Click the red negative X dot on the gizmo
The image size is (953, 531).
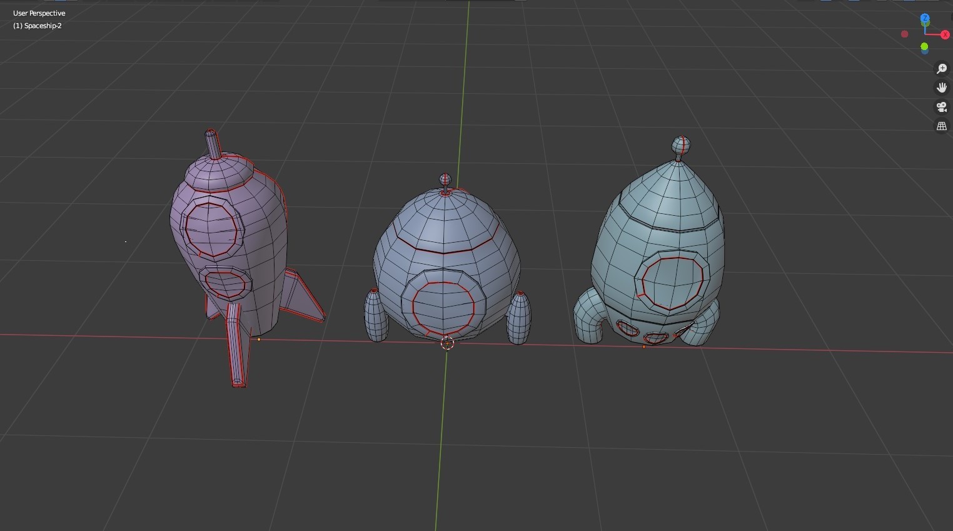pyautogui.click(x=905, y=34)
